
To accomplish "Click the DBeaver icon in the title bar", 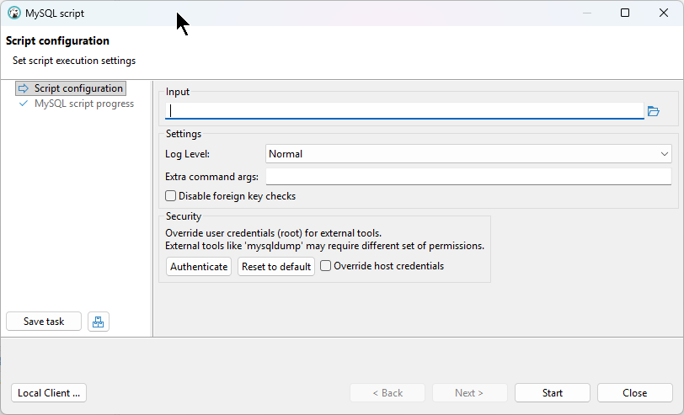I will (13, 13).
